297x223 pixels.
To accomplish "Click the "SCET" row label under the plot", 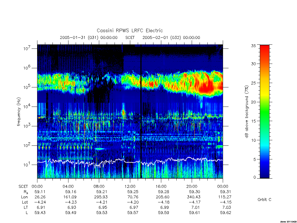I will point(23,186).
